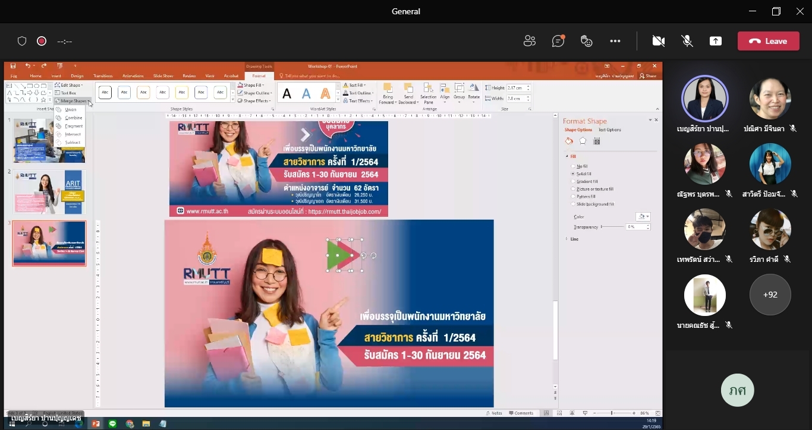Apply the black A WordArt style

[x=287, y=93]
